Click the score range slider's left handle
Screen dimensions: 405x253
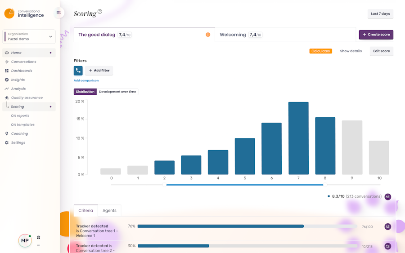(165, 185)
